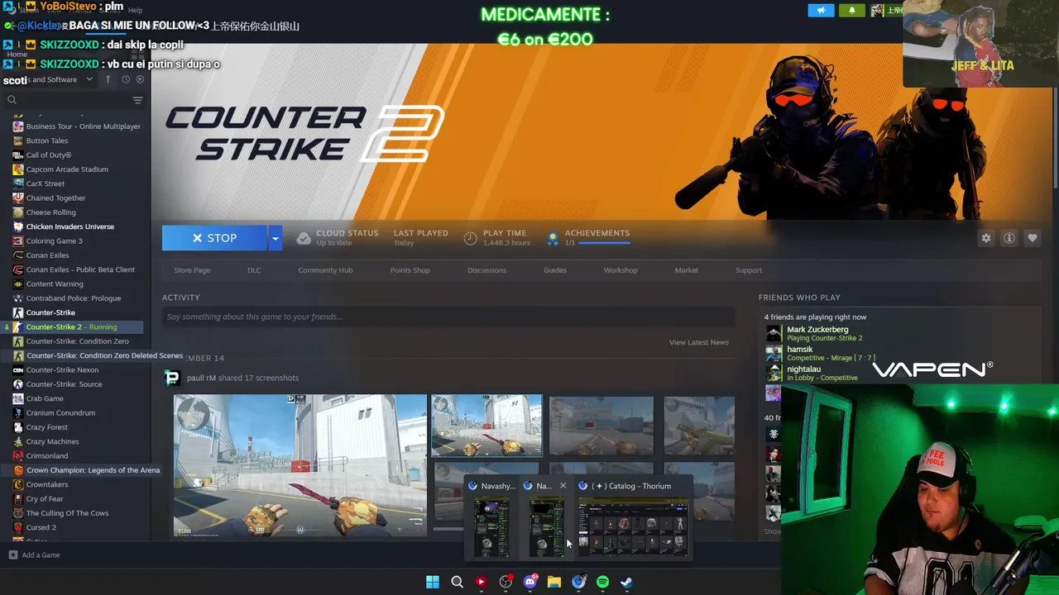Click paull rM's avatar icon

[172, 378]
